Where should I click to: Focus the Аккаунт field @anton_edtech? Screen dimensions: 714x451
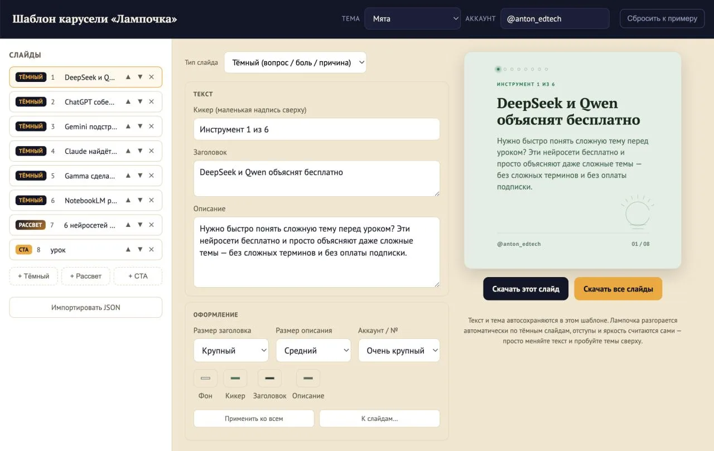[554, 18]
